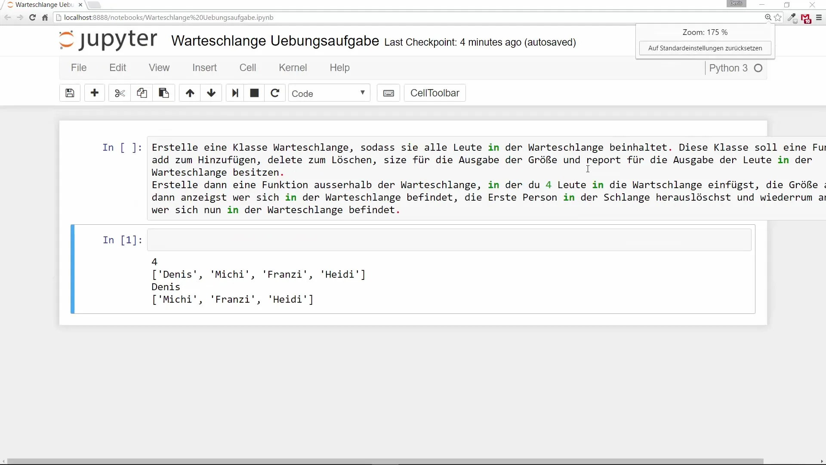Image resolution: width=826 pixels, height=465 pixels.
Task: Restart the kernel icon
Action: click(275, 93)
